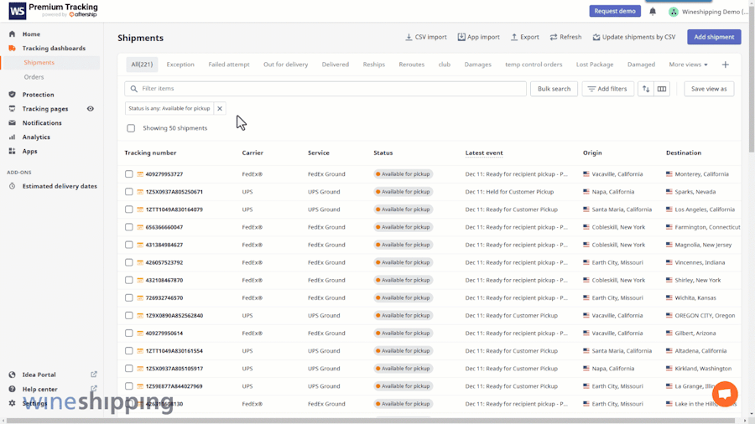The image size is (755, 424).
Task: Click the sort order arrows icon
Action: (x=645, y=89)
